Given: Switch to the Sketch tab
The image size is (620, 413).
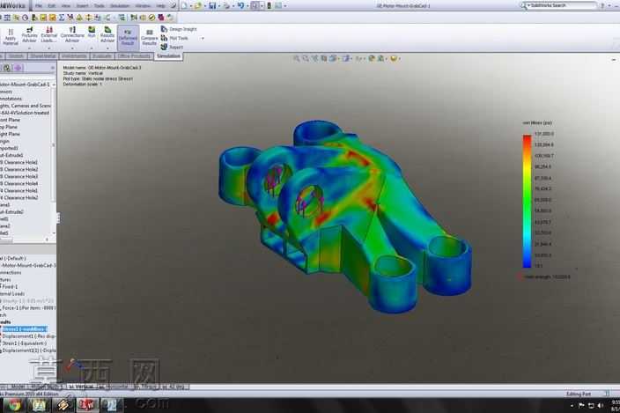Looking at the screenshot, I should tap(16, 56).
